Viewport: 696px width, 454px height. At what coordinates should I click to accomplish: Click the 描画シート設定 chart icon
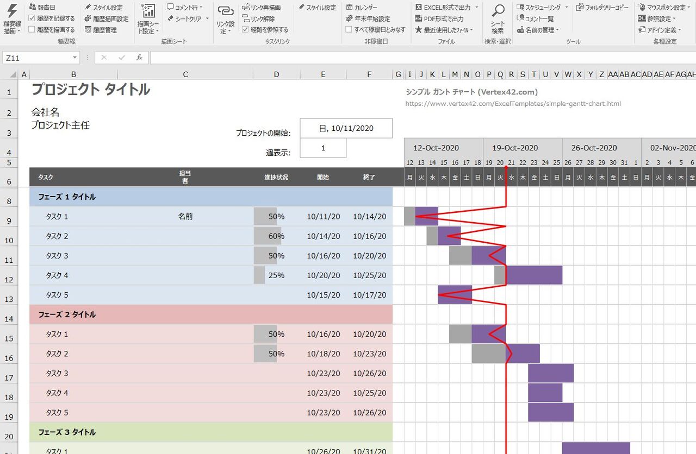pos(148,11)
